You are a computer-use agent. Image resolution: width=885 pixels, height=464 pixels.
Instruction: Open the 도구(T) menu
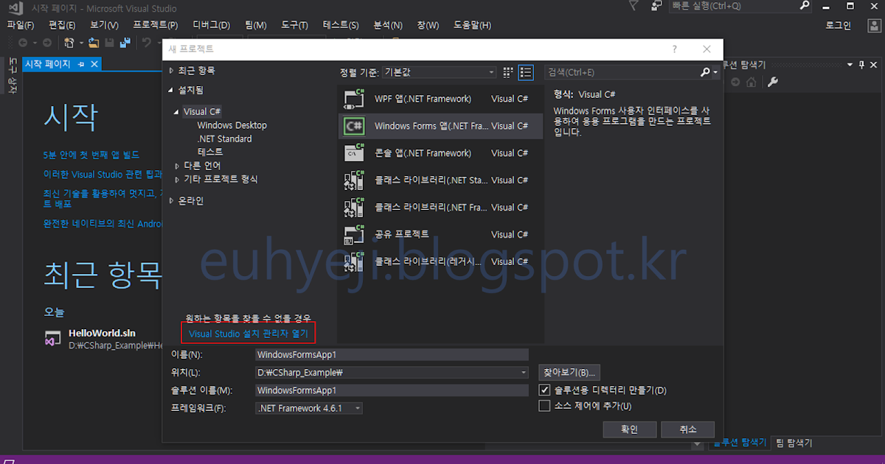(x=294, y=25)
